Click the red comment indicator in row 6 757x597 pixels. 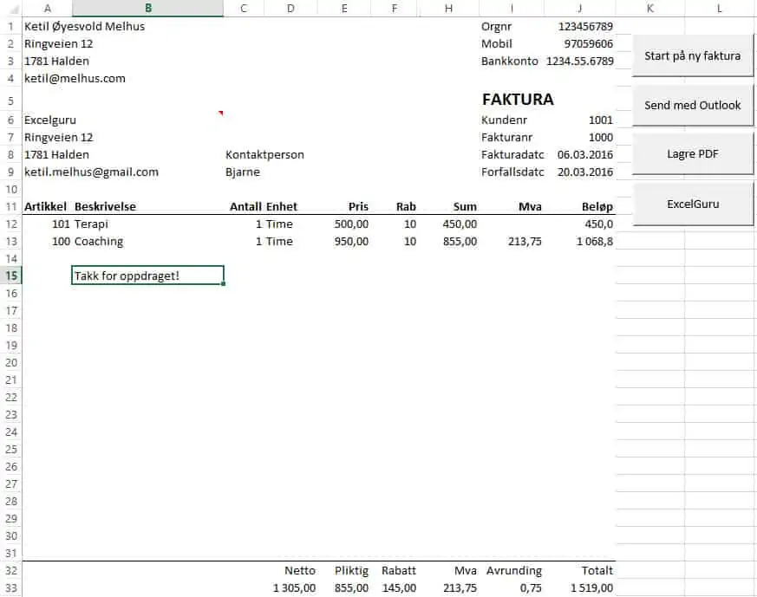[220, 114]
